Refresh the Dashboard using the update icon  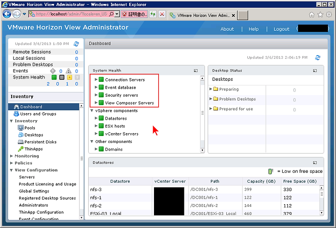pos(318,57)
